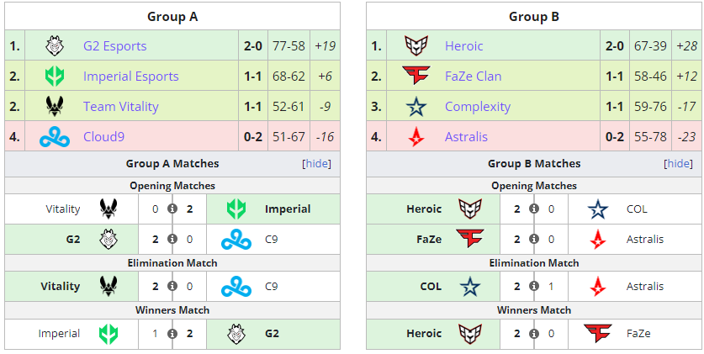Show details of COL vs Astralis elimination match
Image resolution: width=704 pixels, height=354 pixels.
point(534,287)
